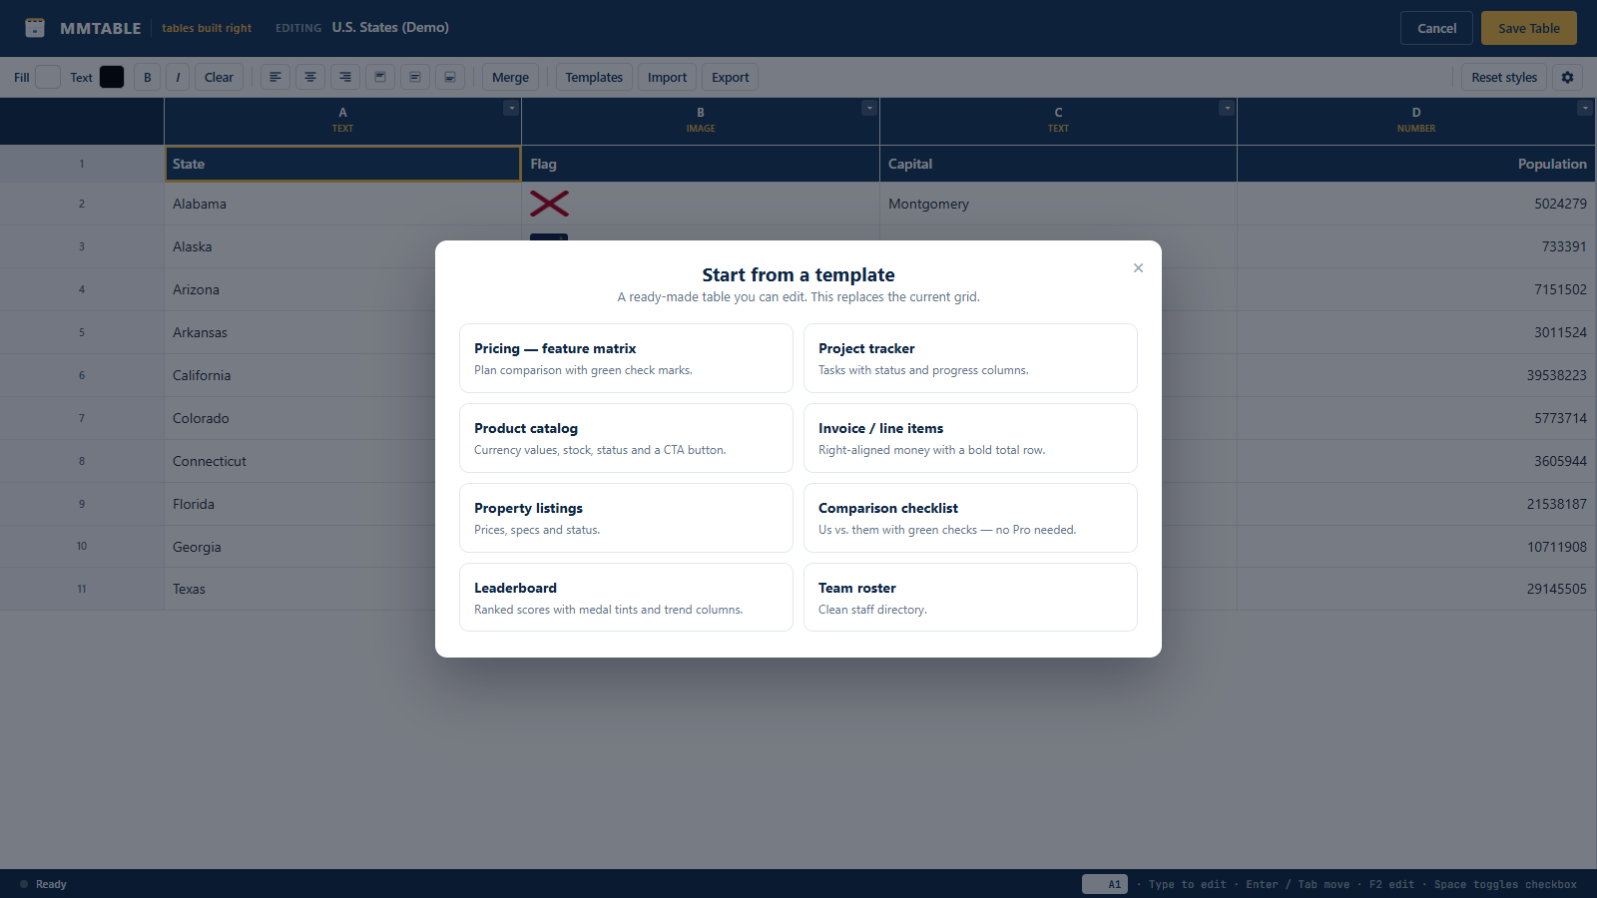Screen dimensions: 1597x898
Task: Vertically align cell content to middle
Action: [x=415, y=77]
